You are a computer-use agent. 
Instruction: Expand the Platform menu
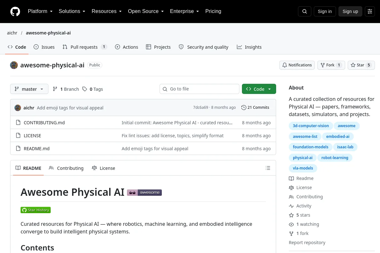40,11
